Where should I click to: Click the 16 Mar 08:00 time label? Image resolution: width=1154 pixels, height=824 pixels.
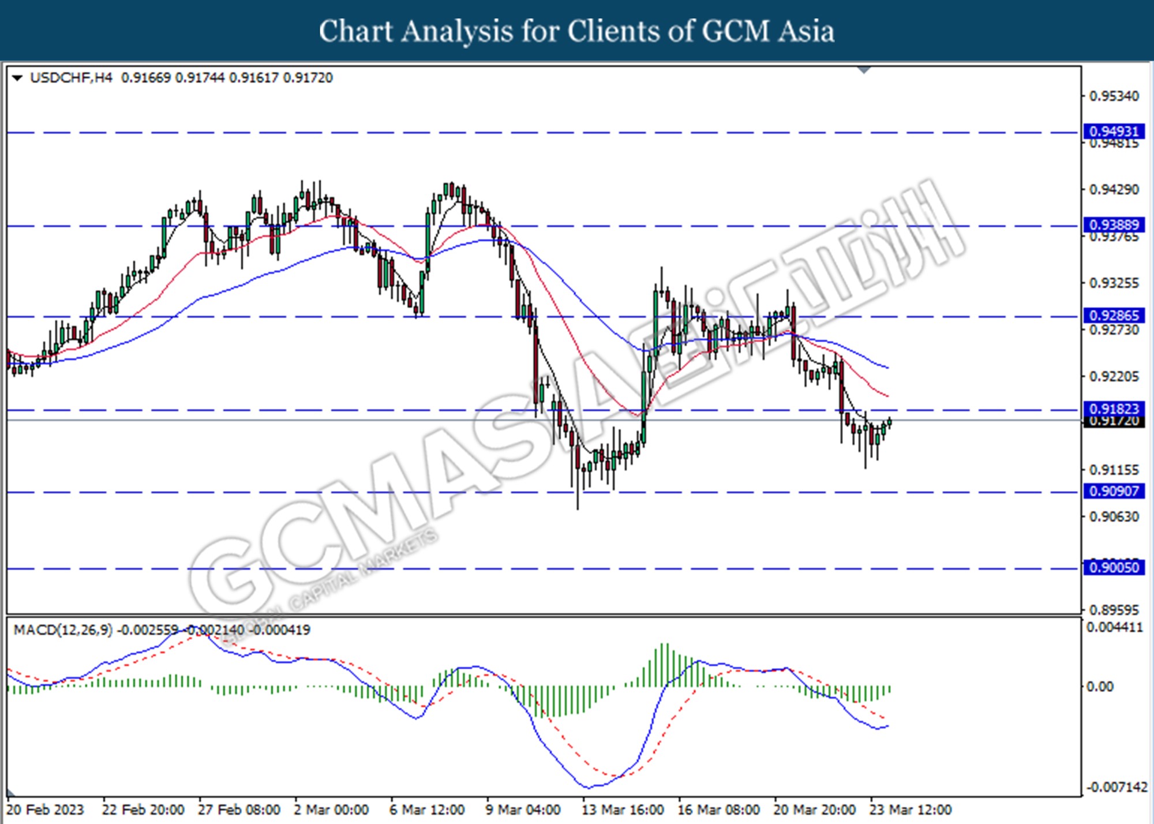[718, 810]
